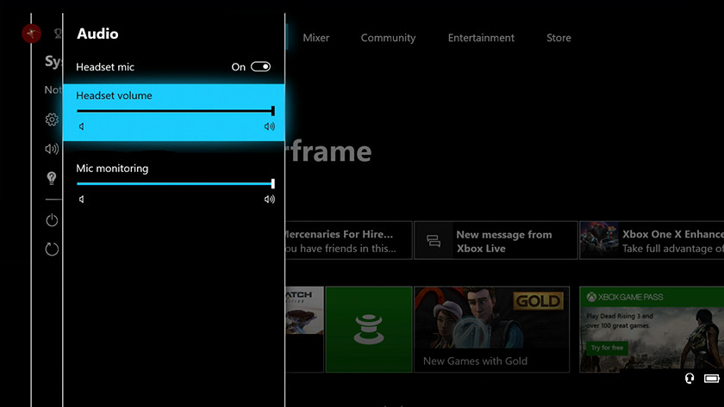Navigate to the Store tab

559,38
